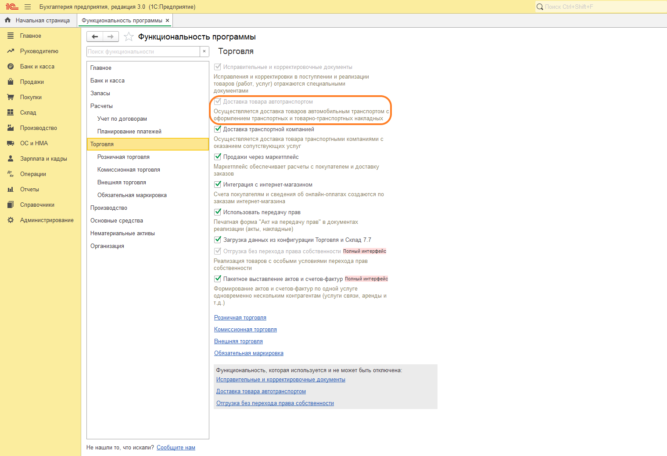667x456 pixels.
Task: Click the hamburger main menu icon
Action: click(x=28, y=7)
